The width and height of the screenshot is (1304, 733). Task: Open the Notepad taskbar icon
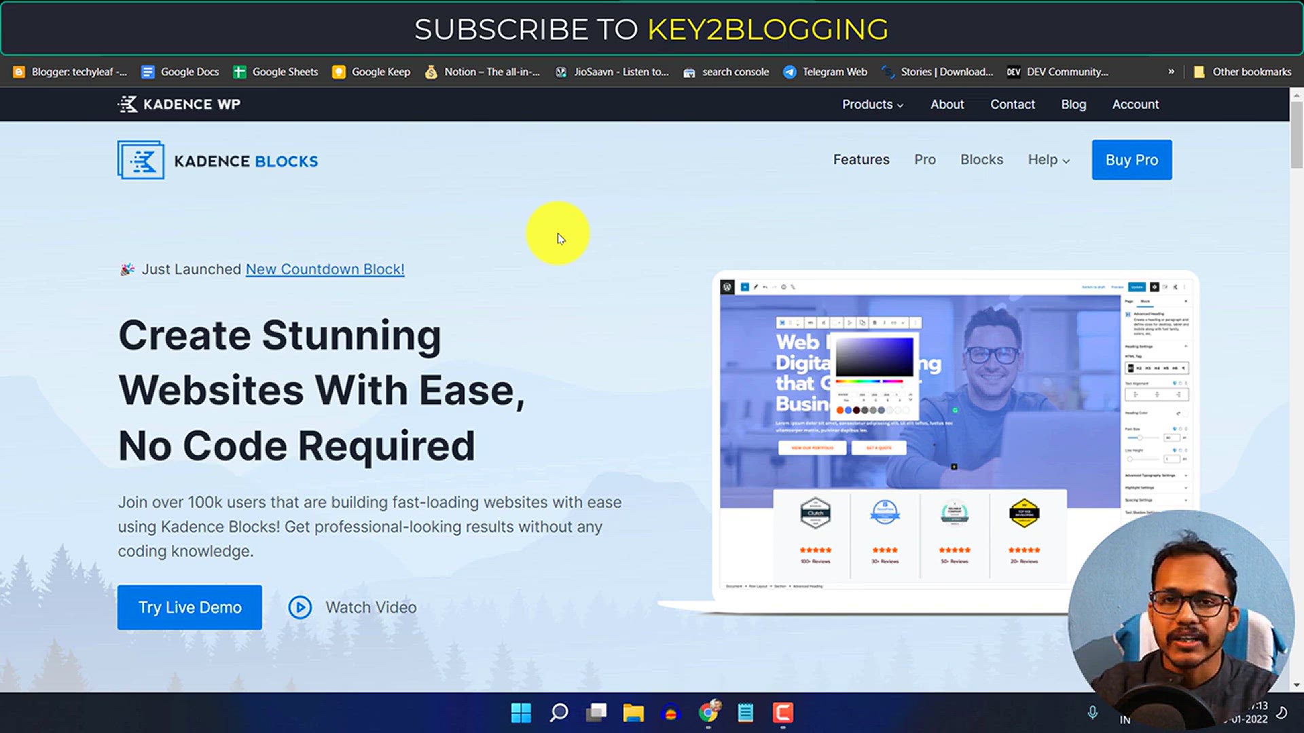(746, 713)
